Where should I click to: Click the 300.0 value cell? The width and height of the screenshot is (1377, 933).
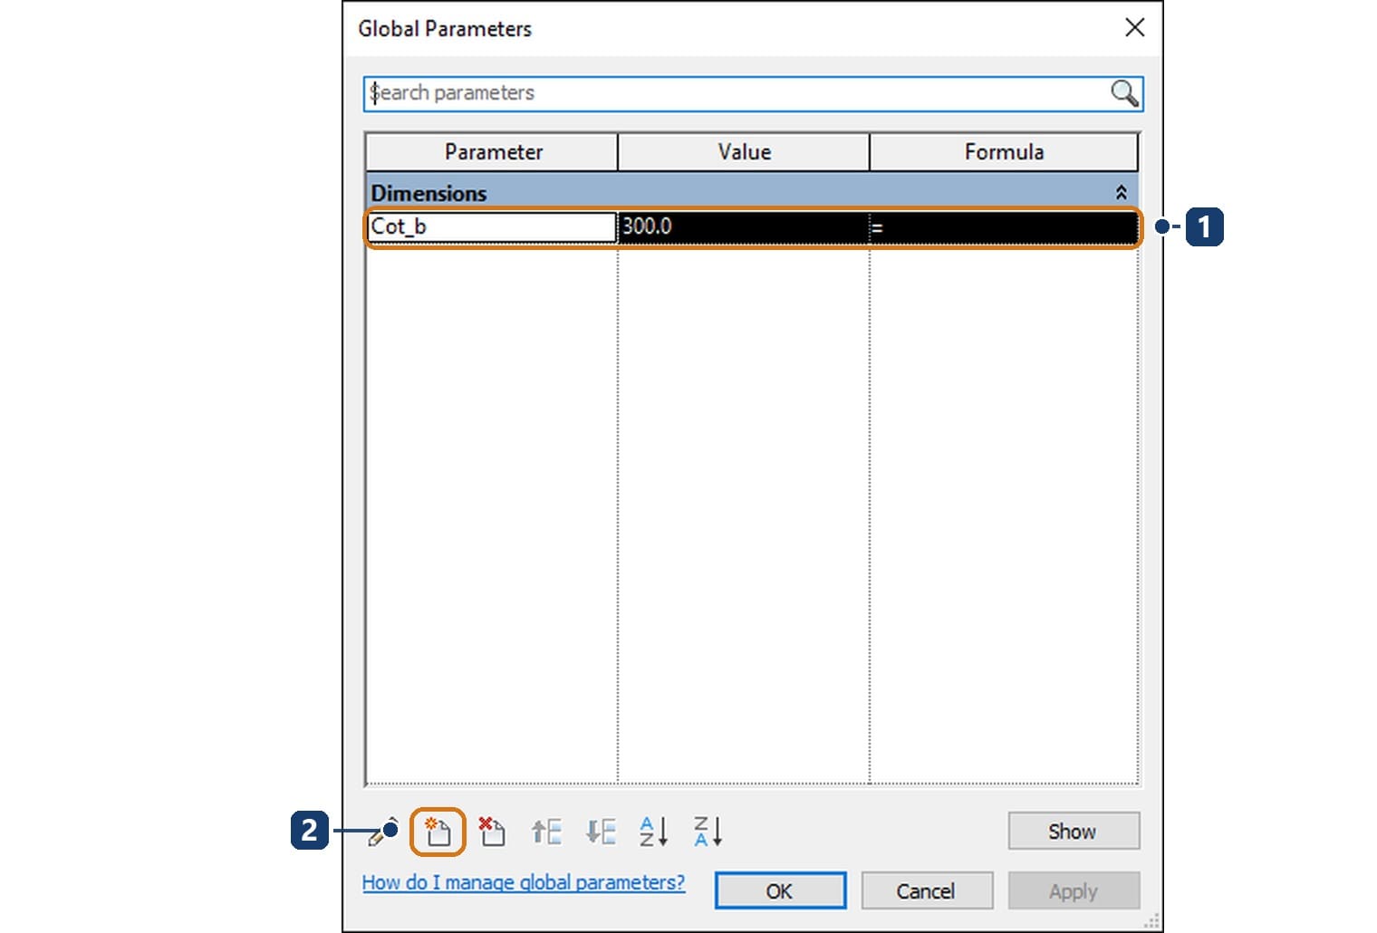(x=743, y=226)
